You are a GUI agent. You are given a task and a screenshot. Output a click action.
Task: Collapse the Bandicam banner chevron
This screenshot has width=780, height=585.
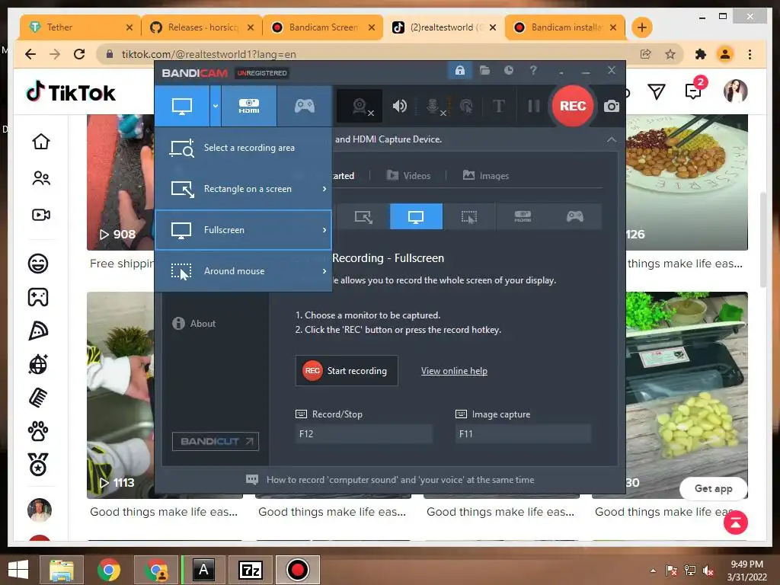pyautogui.click(x=612, y=140)
